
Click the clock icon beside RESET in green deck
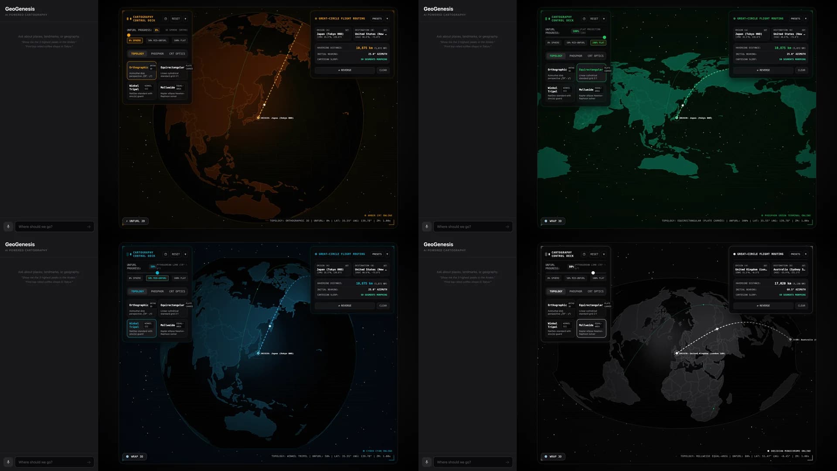584,19
